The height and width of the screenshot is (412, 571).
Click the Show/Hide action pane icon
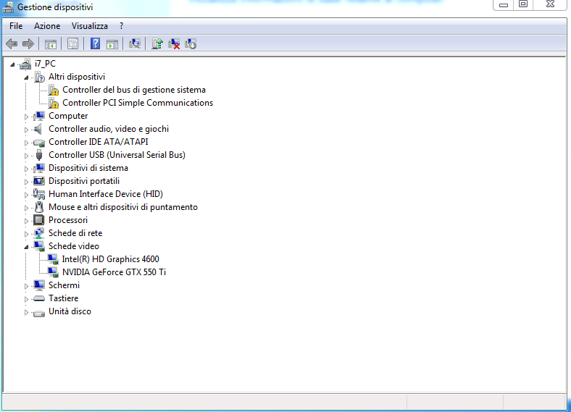point(112,43)
